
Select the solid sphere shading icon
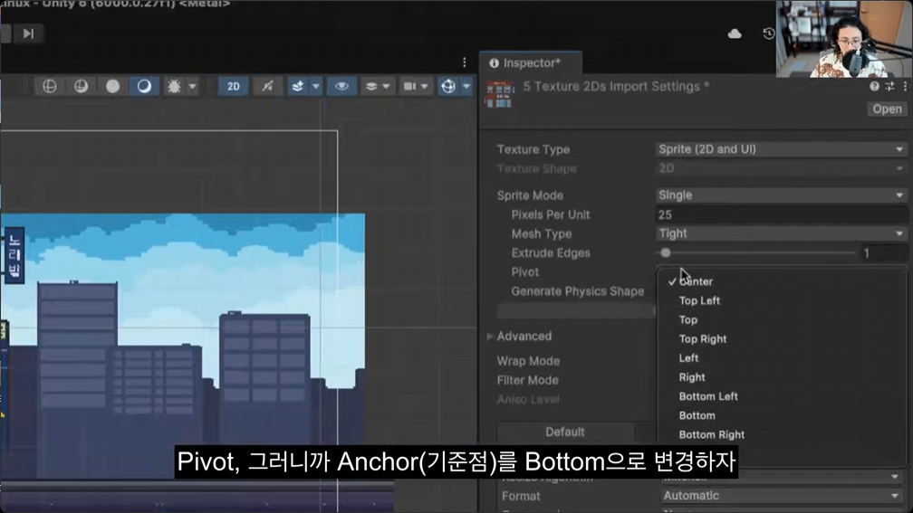coord(113,87)
